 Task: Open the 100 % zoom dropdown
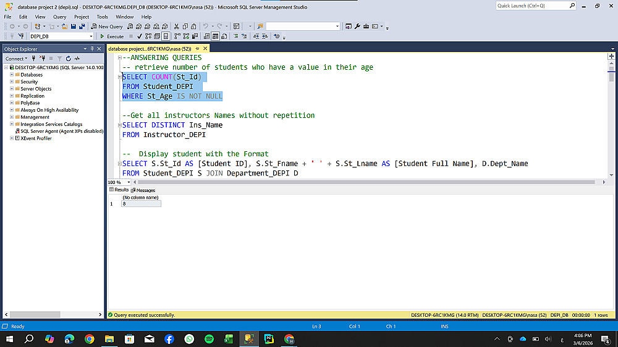[x=129, y=182]
